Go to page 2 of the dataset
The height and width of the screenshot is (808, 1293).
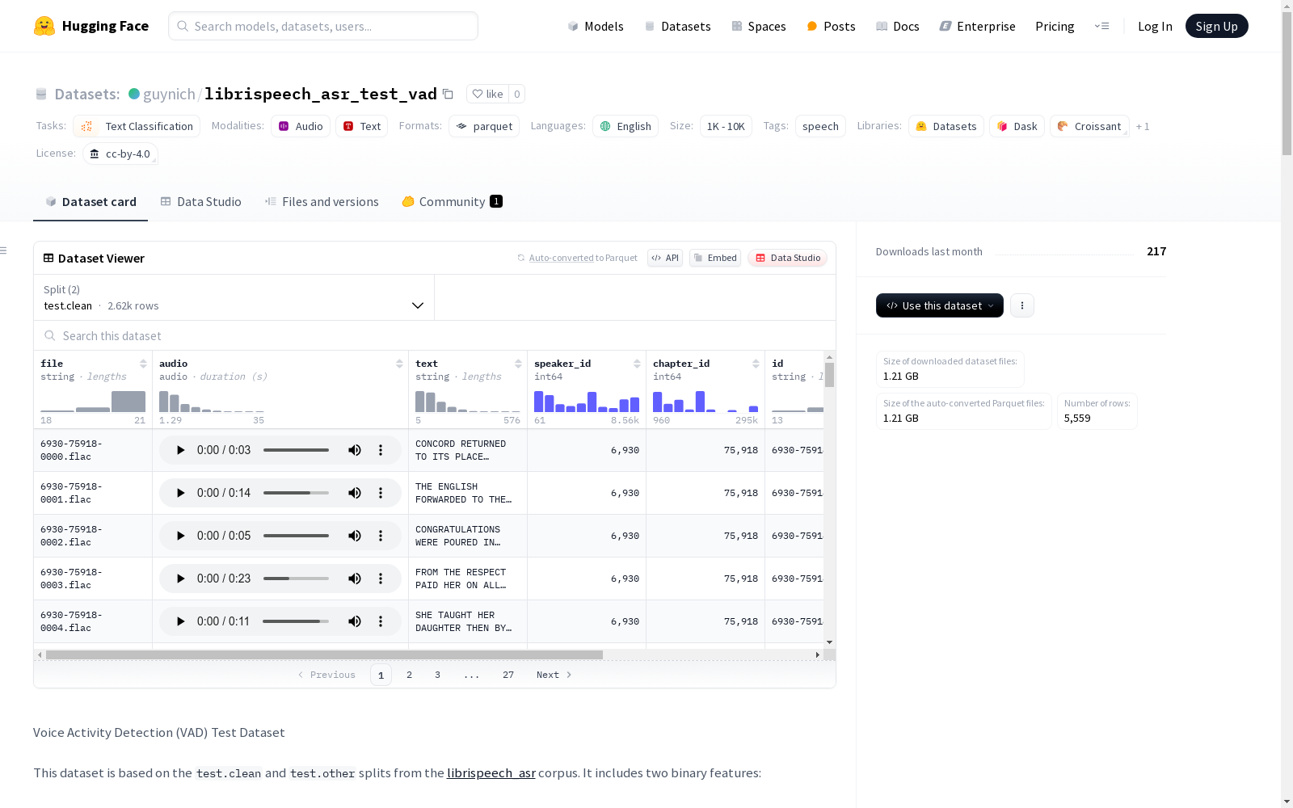point(409,675)
